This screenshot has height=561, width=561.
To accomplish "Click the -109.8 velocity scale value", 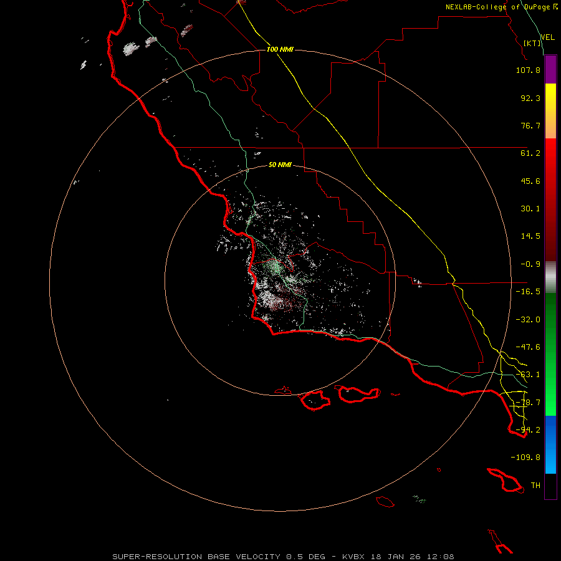I will click(525, 458).
